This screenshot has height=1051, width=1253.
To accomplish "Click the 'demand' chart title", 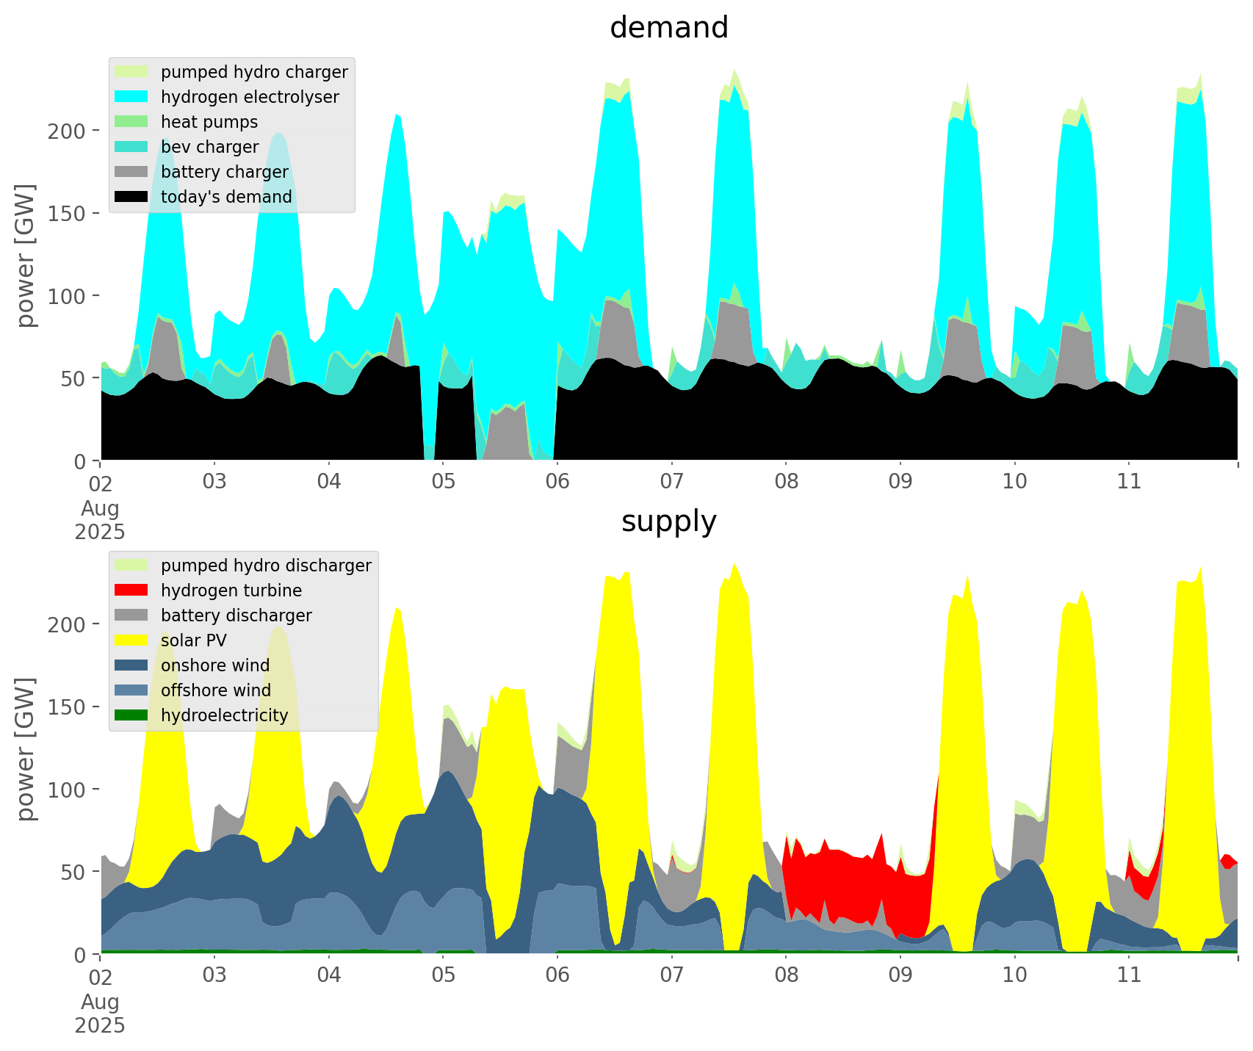I will (x=668, y=28).
